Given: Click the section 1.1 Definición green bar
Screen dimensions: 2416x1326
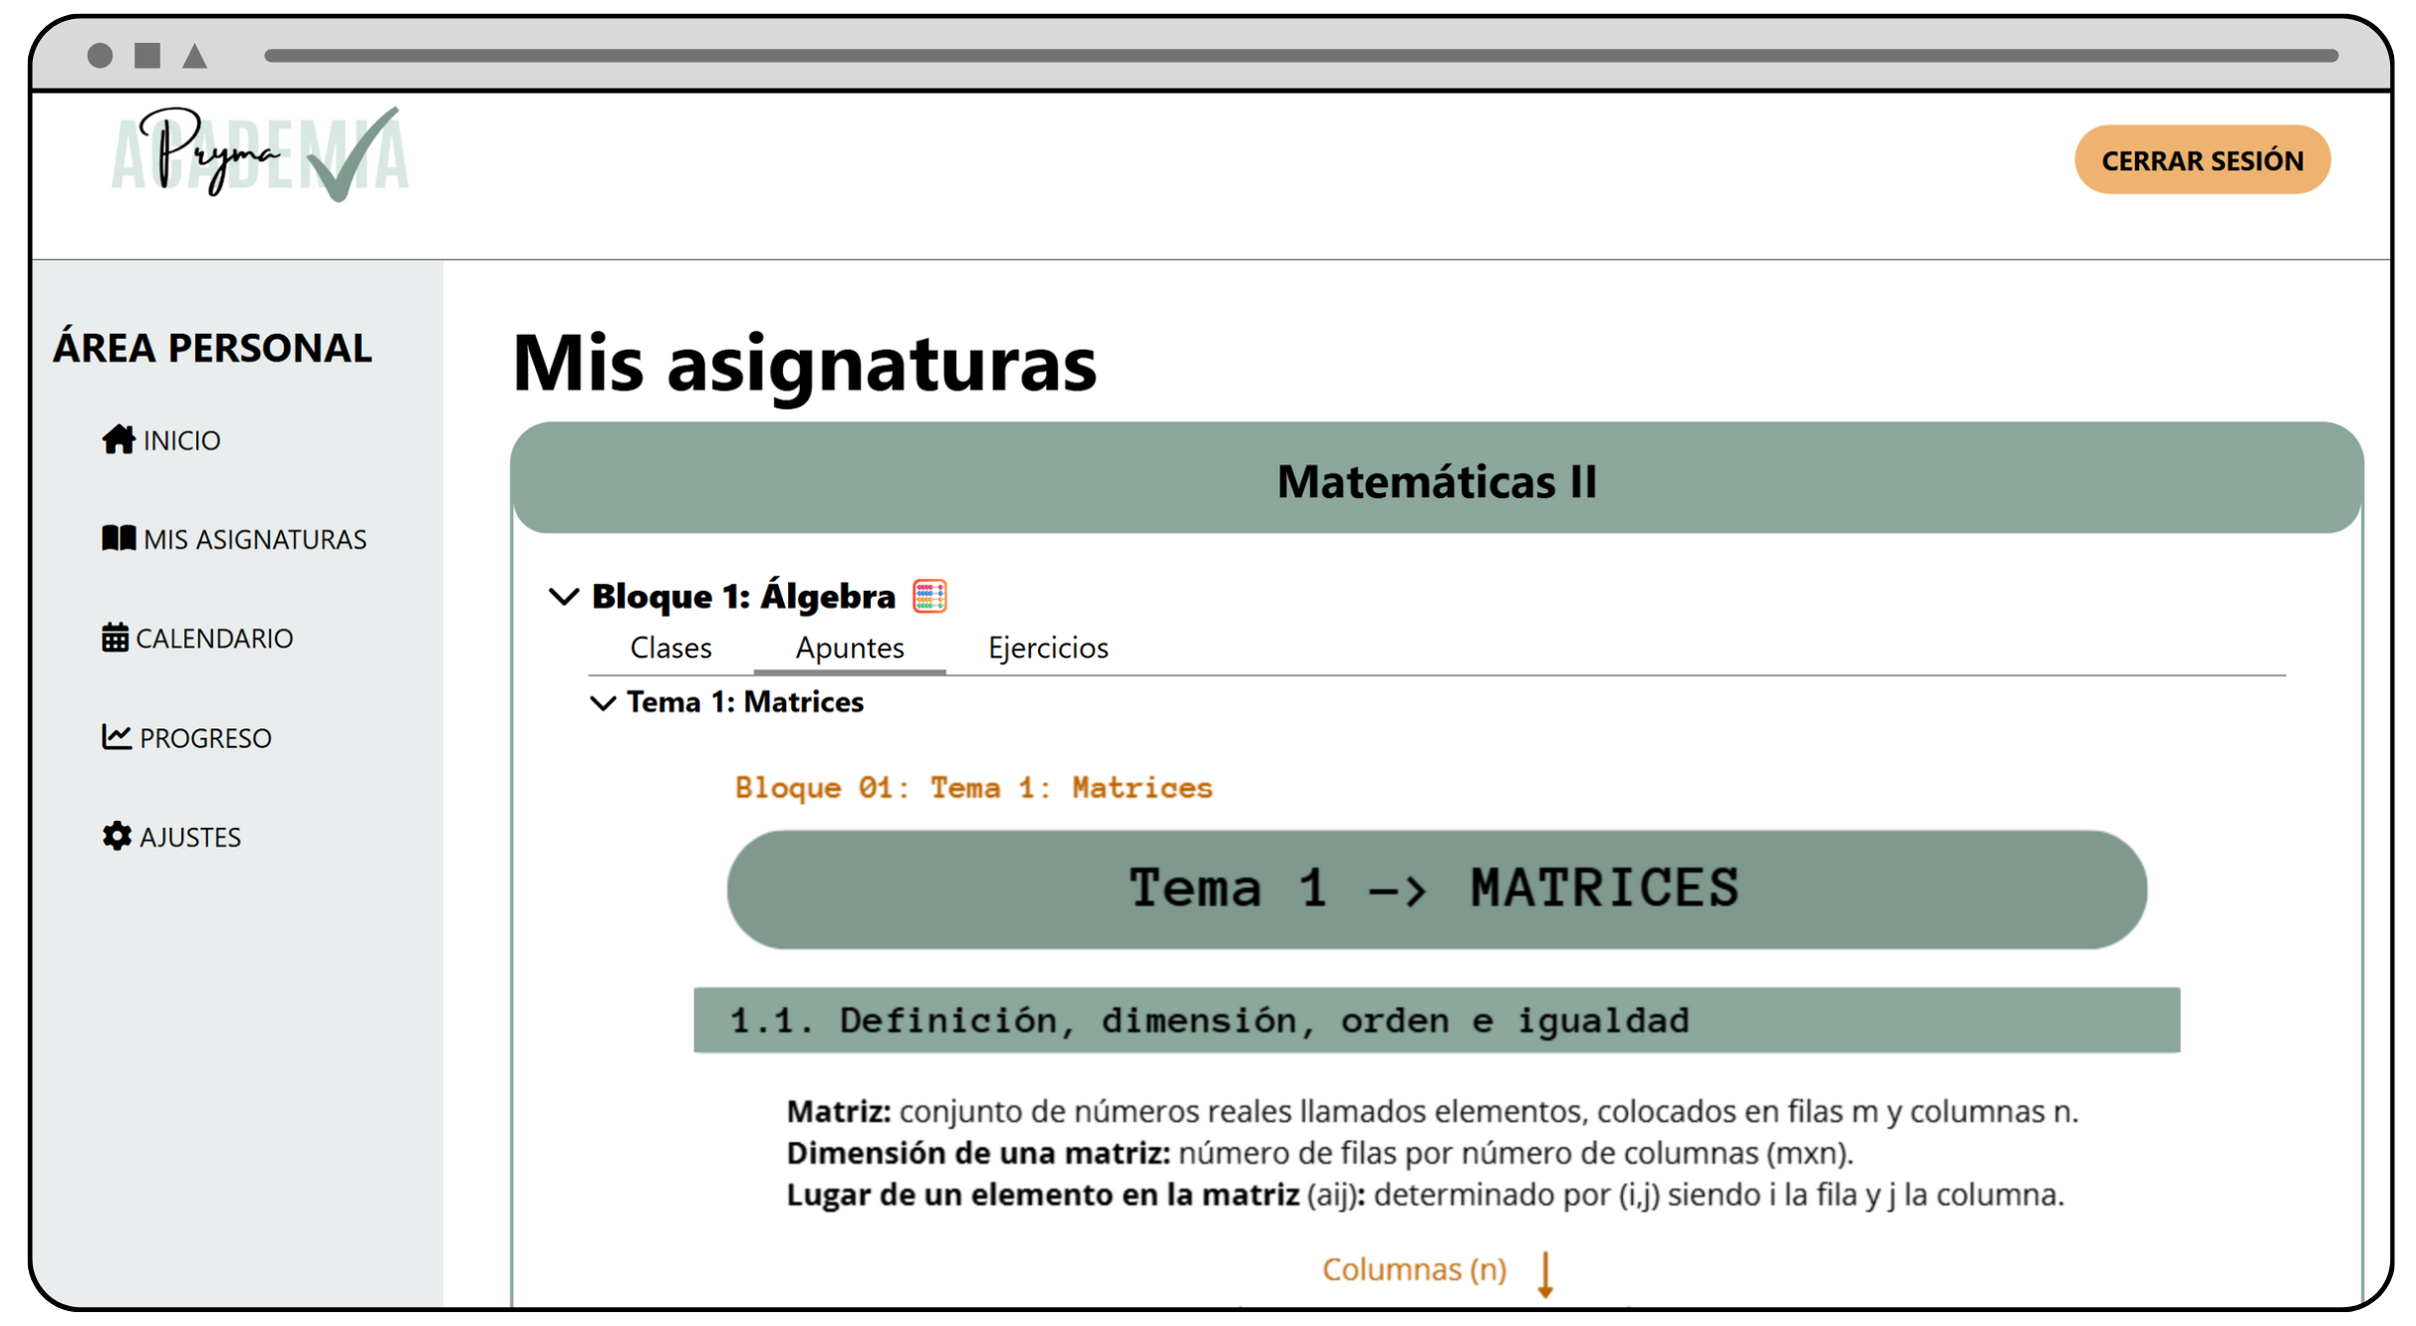Looking at the screenshot, I should (1207, 1019).
